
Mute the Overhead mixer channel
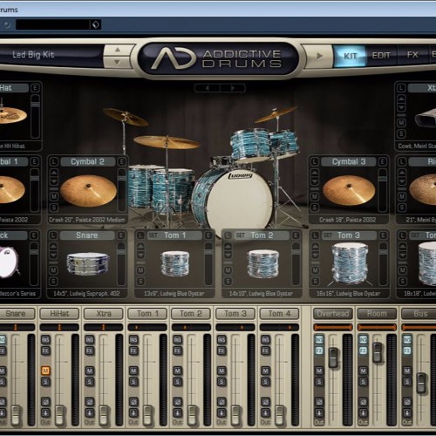(319, 371)
